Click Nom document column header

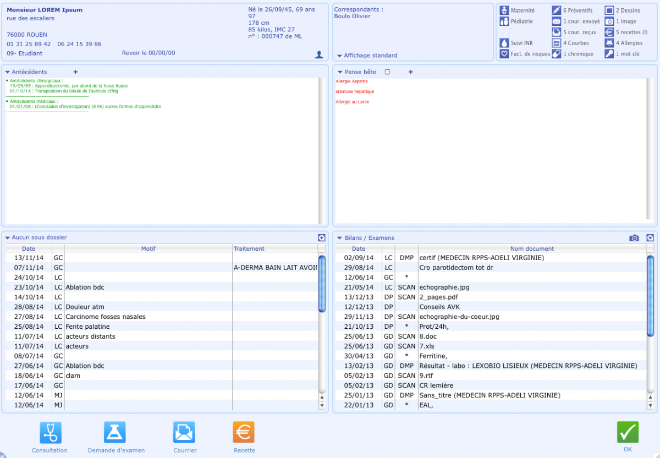point(532,249)
